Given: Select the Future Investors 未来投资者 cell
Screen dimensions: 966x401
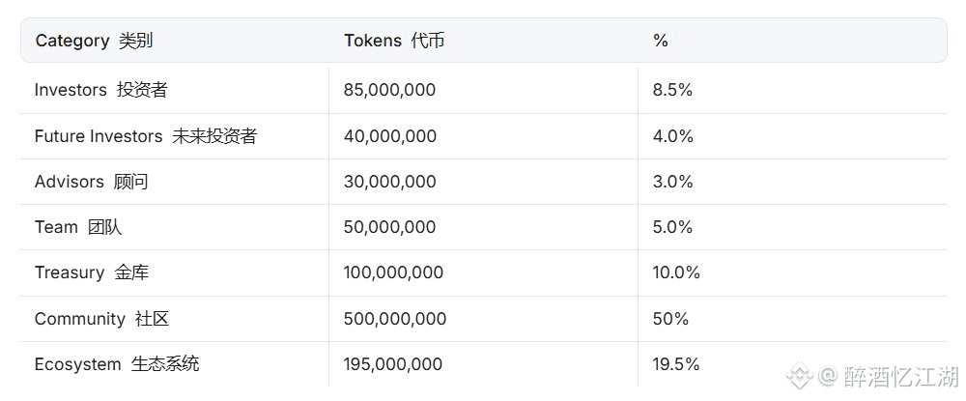Looking at the screenshot, I should click(x=146, y=136).
